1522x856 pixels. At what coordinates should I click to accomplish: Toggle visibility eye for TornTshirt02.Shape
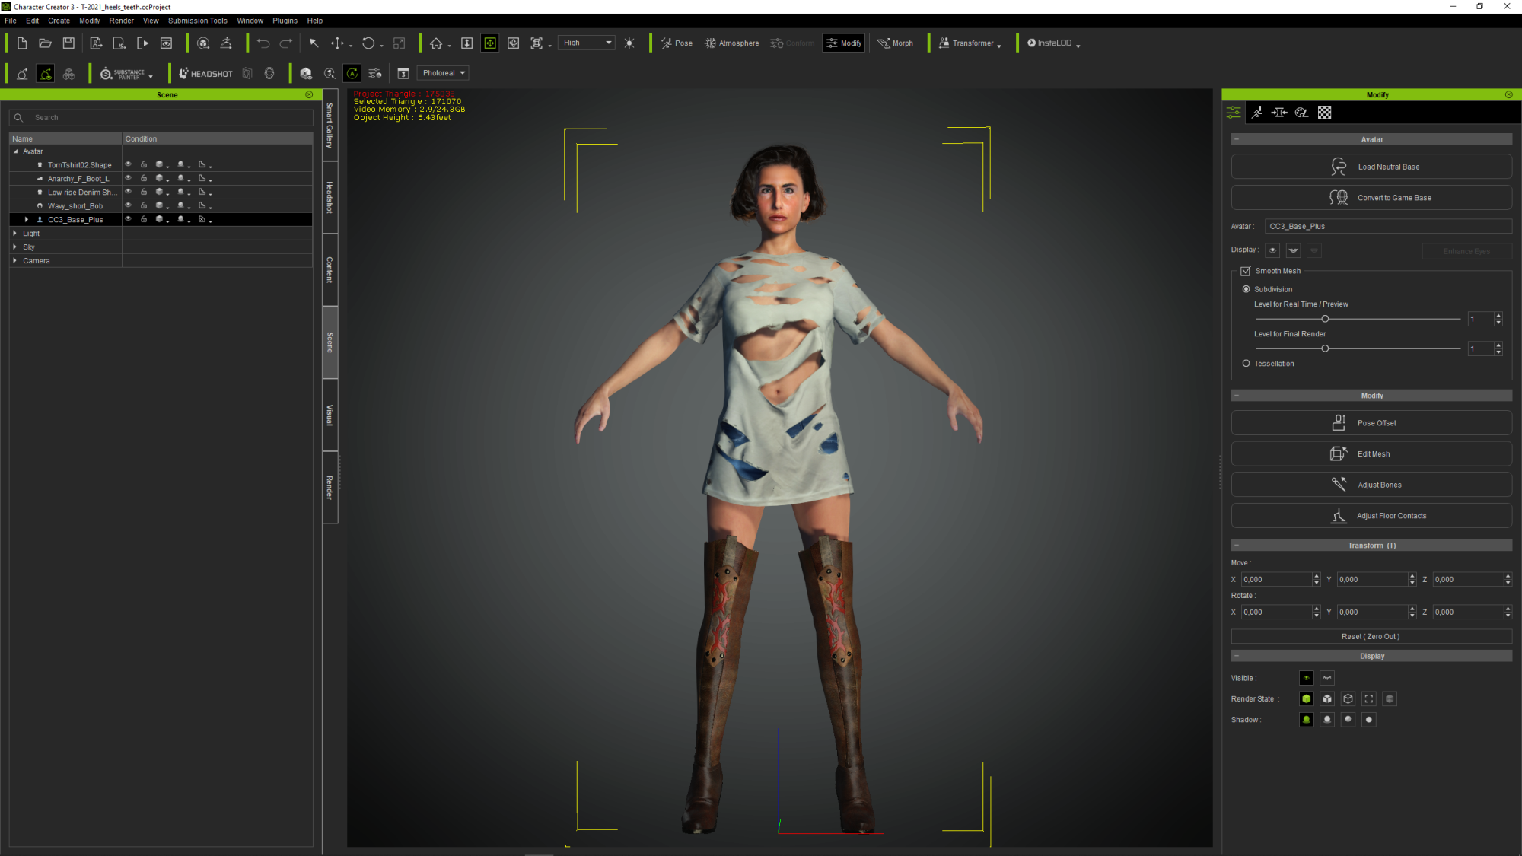(129, 164)
